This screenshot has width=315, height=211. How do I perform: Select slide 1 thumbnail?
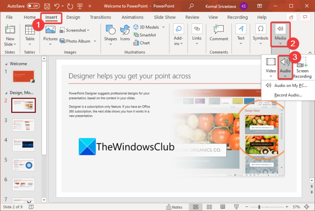pyautogui.click(x=23, y=76)
